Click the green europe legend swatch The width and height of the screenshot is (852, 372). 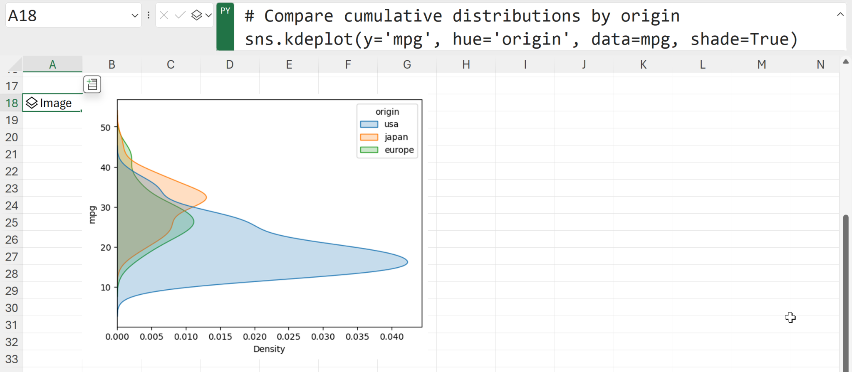tap(369, 150)
